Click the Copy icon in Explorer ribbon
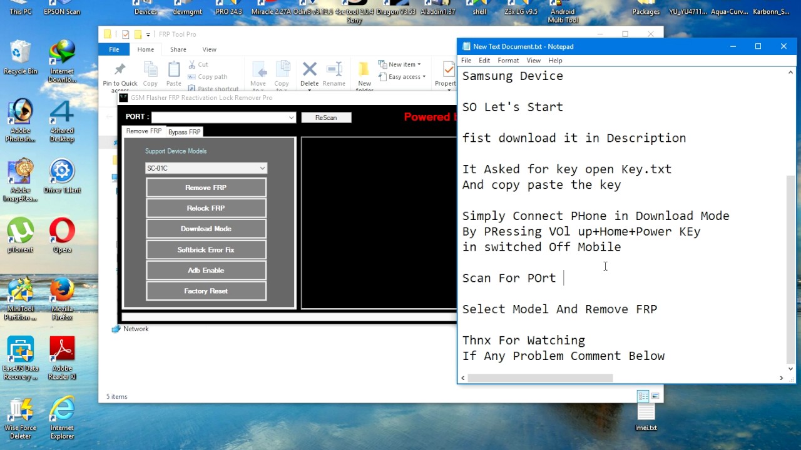The height and width of the screenshot is (450, 801). pos(150,74)
